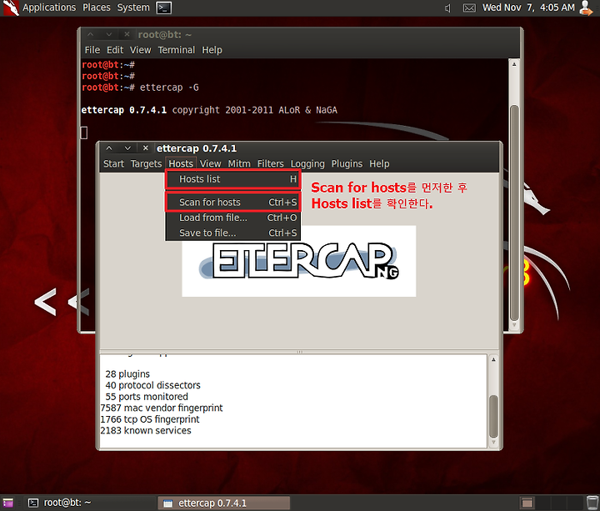
Task: Click '1766 tcp OS fingerprint' line
Action: click(x=150, y=419)
